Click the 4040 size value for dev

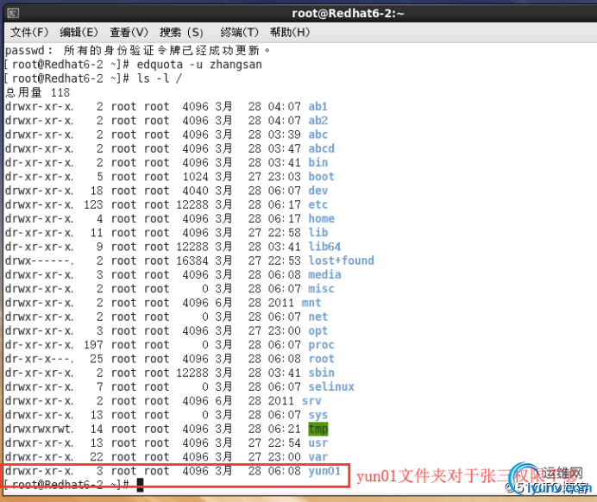tap(195, 191)
